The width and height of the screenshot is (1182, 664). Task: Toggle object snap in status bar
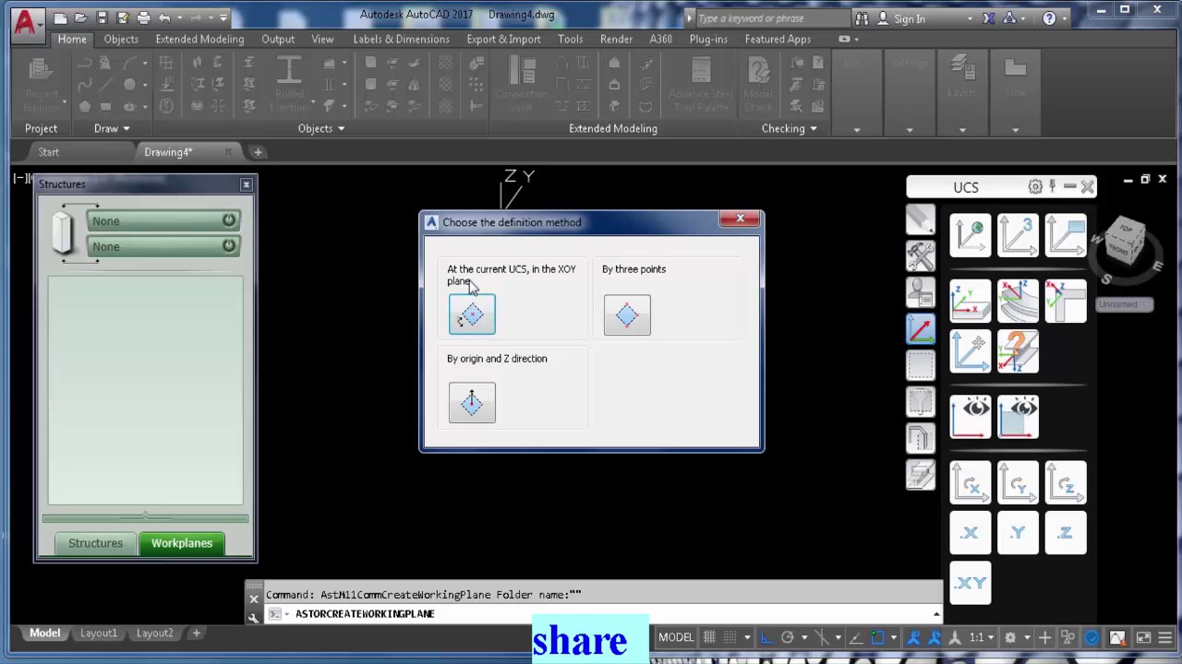point(877,637)
